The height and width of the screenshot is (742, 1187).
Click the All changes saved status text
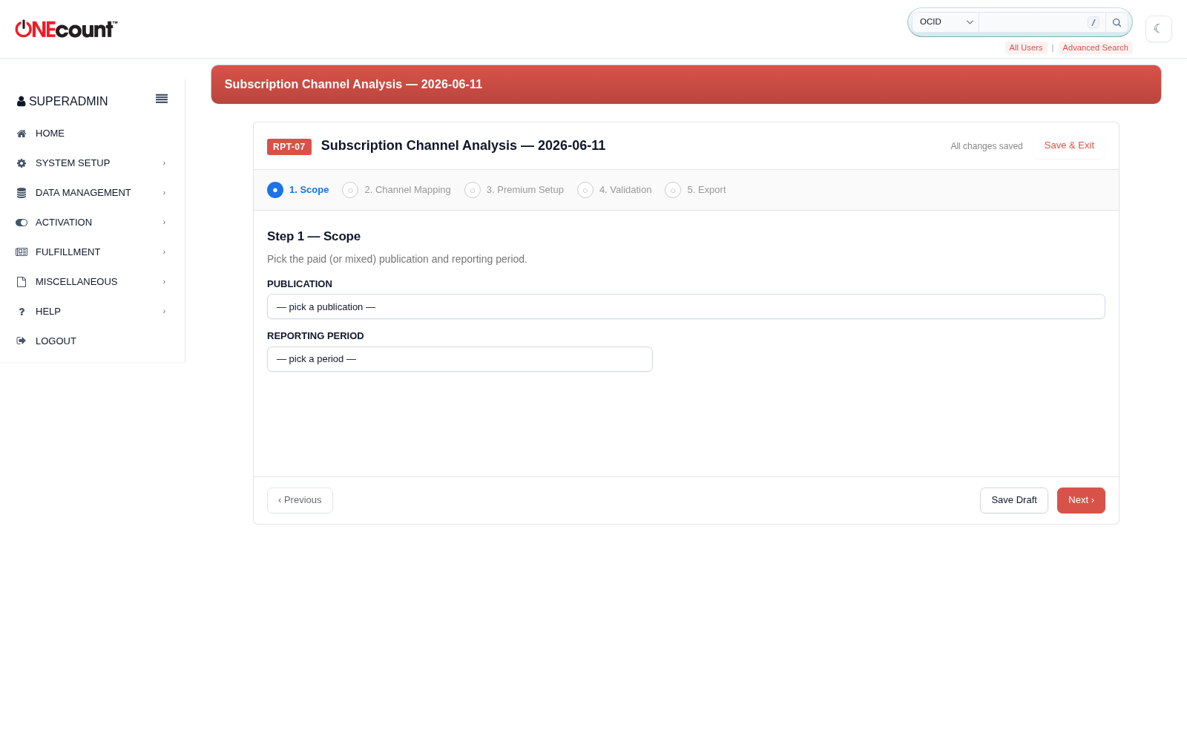click(987, 146)
